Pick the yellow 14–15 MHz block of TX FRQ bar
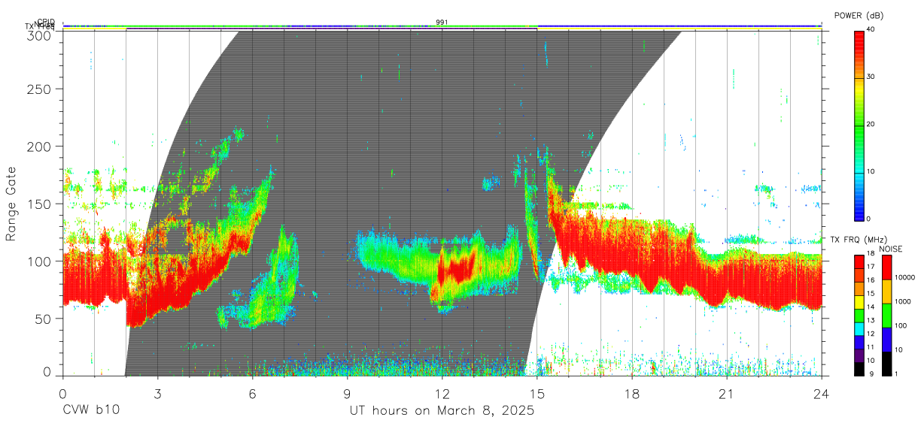 point(859,302)
